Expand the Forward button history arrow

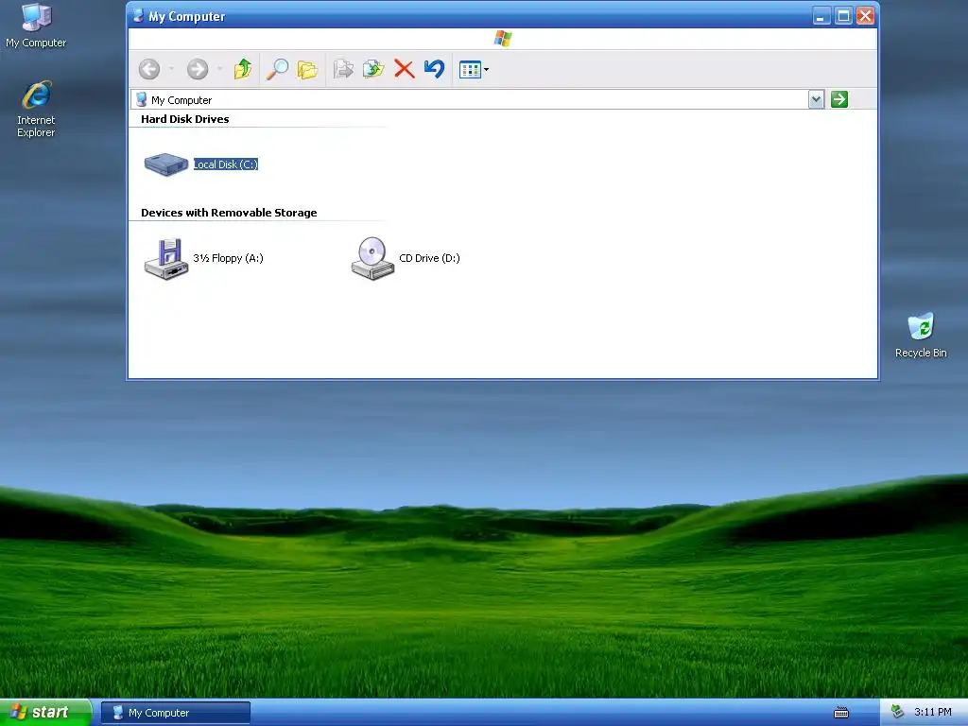pos(219,69)
